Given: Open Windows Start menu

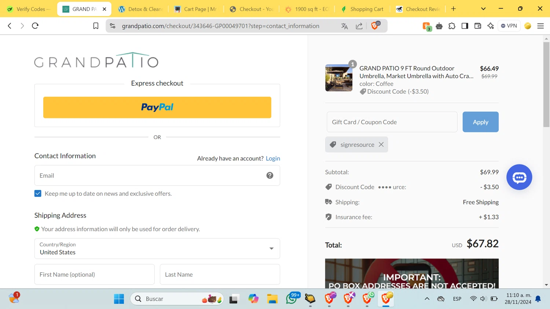Looking at the screenshot, I should [119, 299].
